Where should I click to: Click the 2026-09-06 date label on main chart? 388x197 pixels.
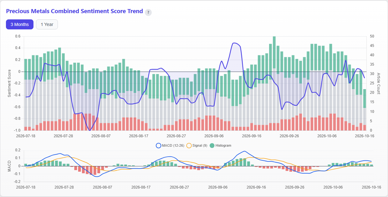pos(214,136)
